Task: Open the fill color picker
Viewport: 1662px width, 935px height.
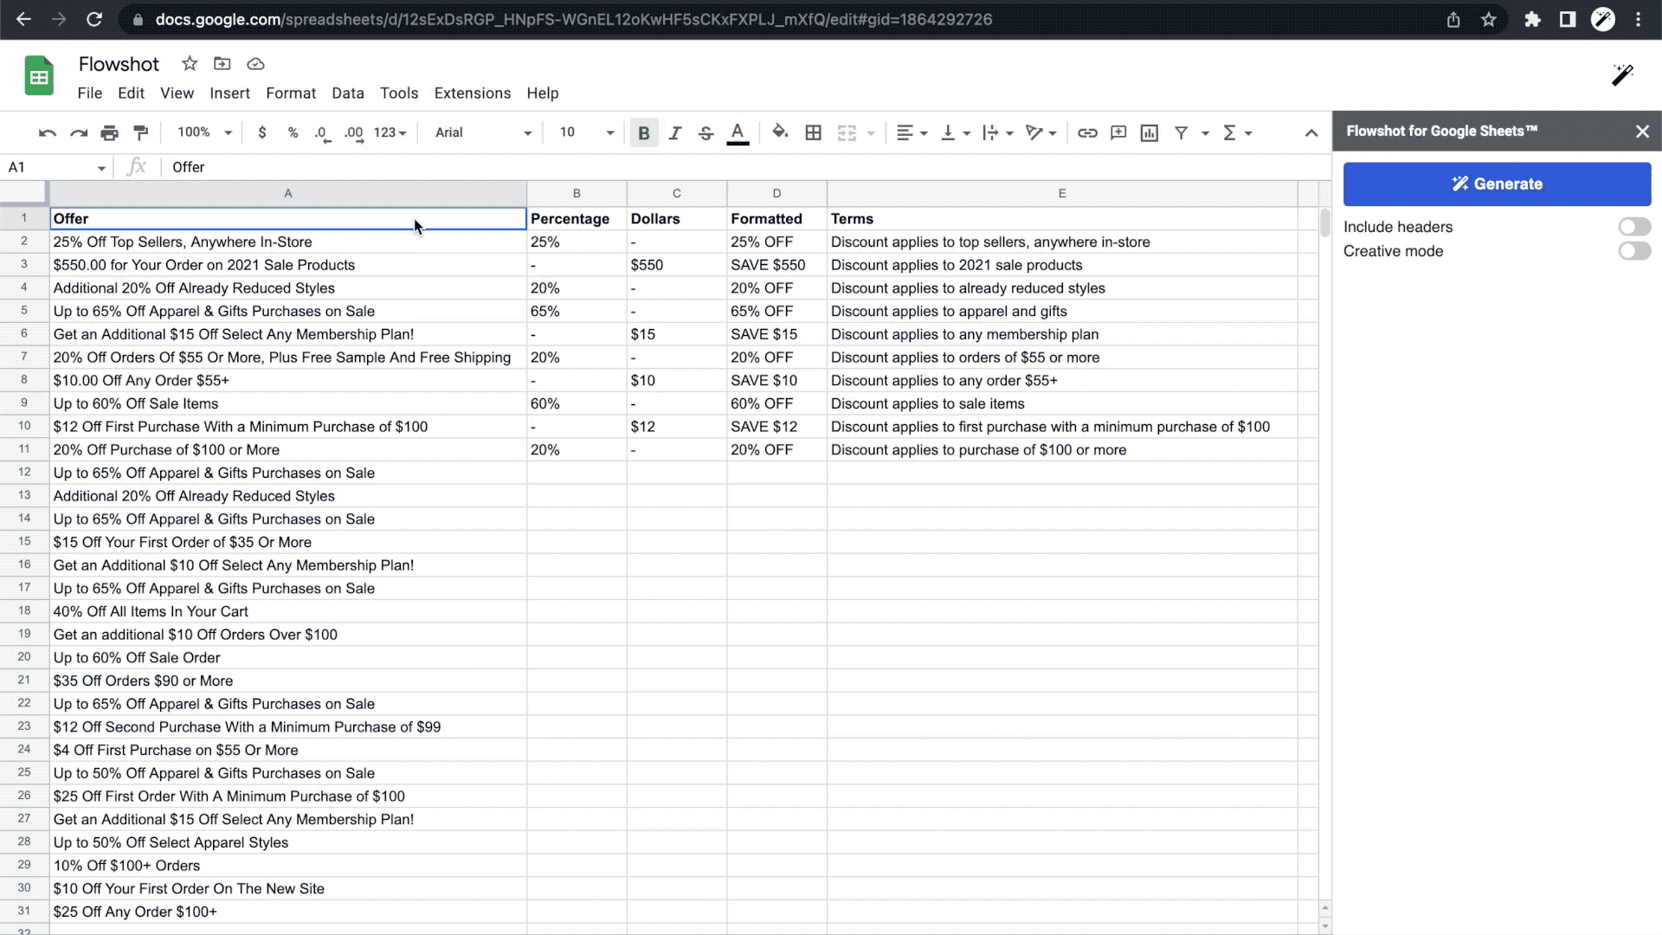Action: pyautogui.click(x=780, y=132)
